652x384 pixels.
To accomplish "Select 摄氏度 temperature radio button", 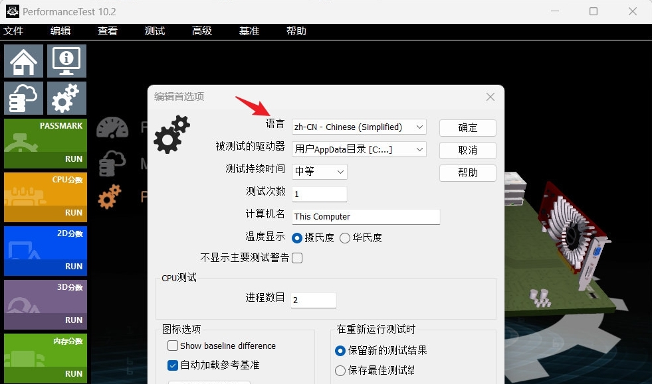I will (297, 238).
